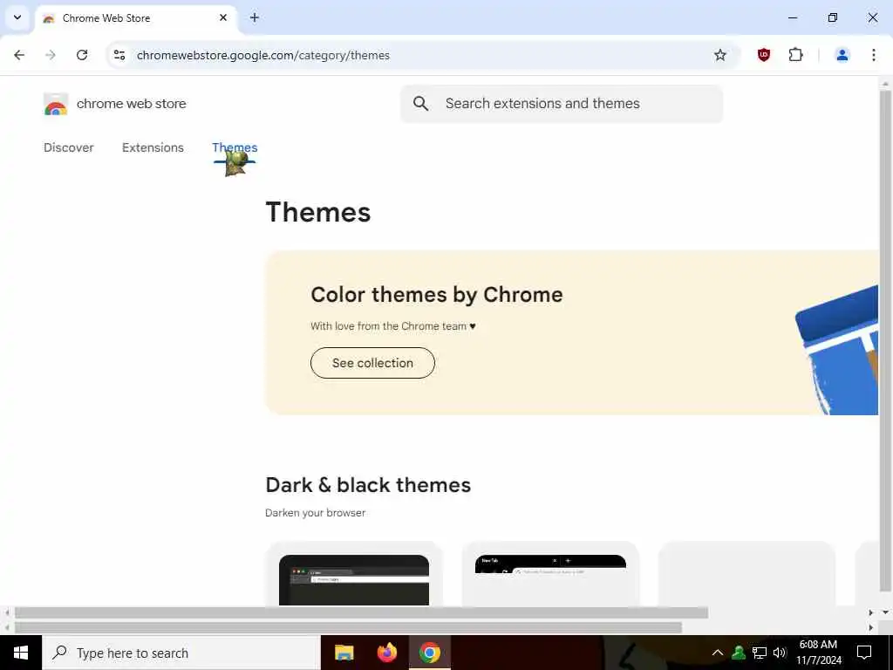
Task: Reload the Chrome Web Store page
Action: click(82, 55)
